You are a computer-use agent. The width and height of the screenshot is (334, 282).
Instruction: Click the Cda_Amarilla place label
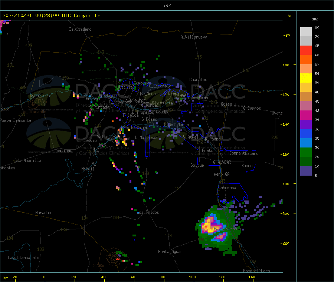pyautogui.click(x=28, y=160)
